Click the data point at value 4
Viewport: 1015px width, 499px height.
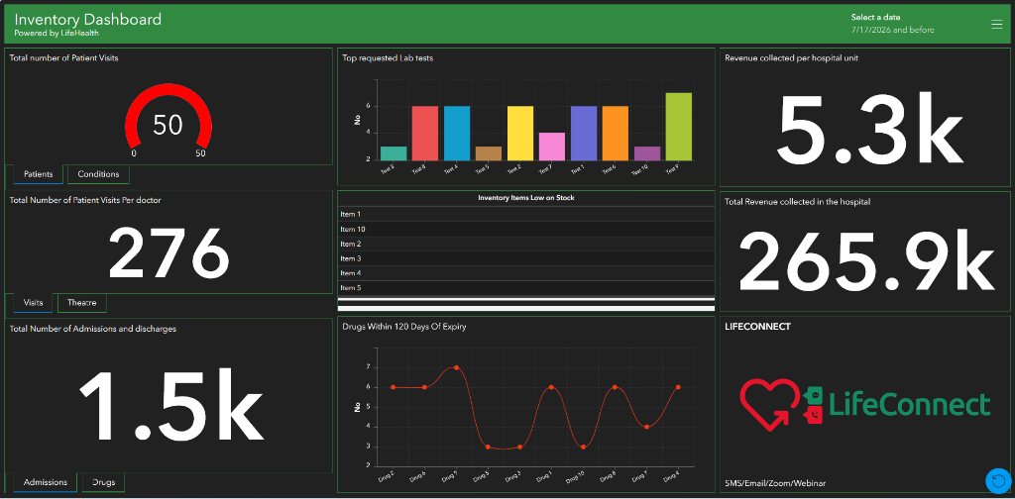pos(646,427)
